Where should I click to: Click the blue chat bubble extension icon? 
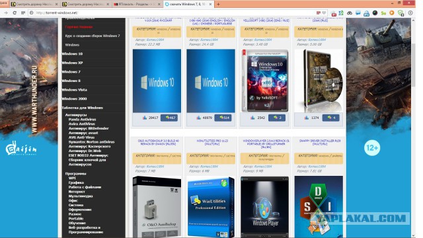[x=358, y=13]
